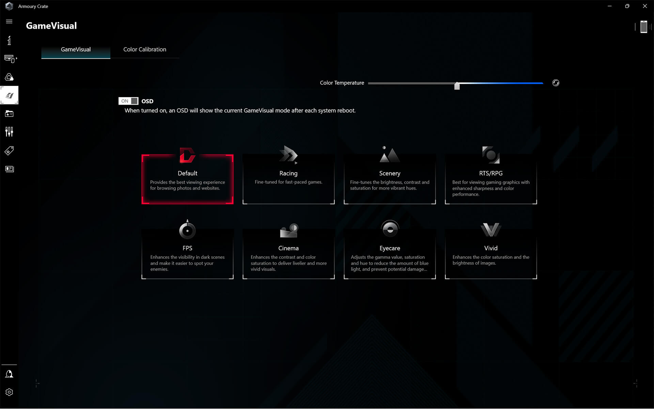Switch to the GameVisual tab
654x409 pixels.
click(76, 49)
